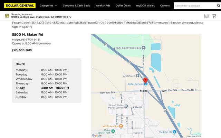This screenshot has width=221, height=138.
Task: Click the product search field
Action: pos(194,6)
